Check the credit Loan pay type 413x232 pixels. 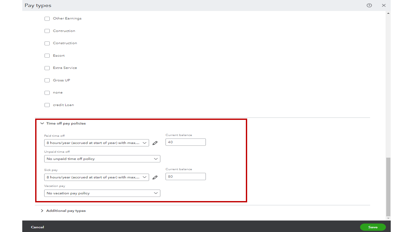[x=47, y=105]
